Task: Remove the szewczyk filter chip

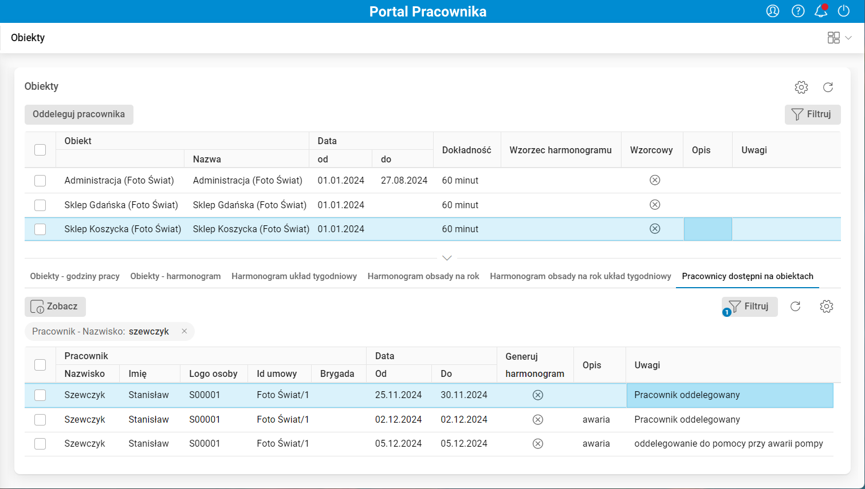Action: [184, 331]
